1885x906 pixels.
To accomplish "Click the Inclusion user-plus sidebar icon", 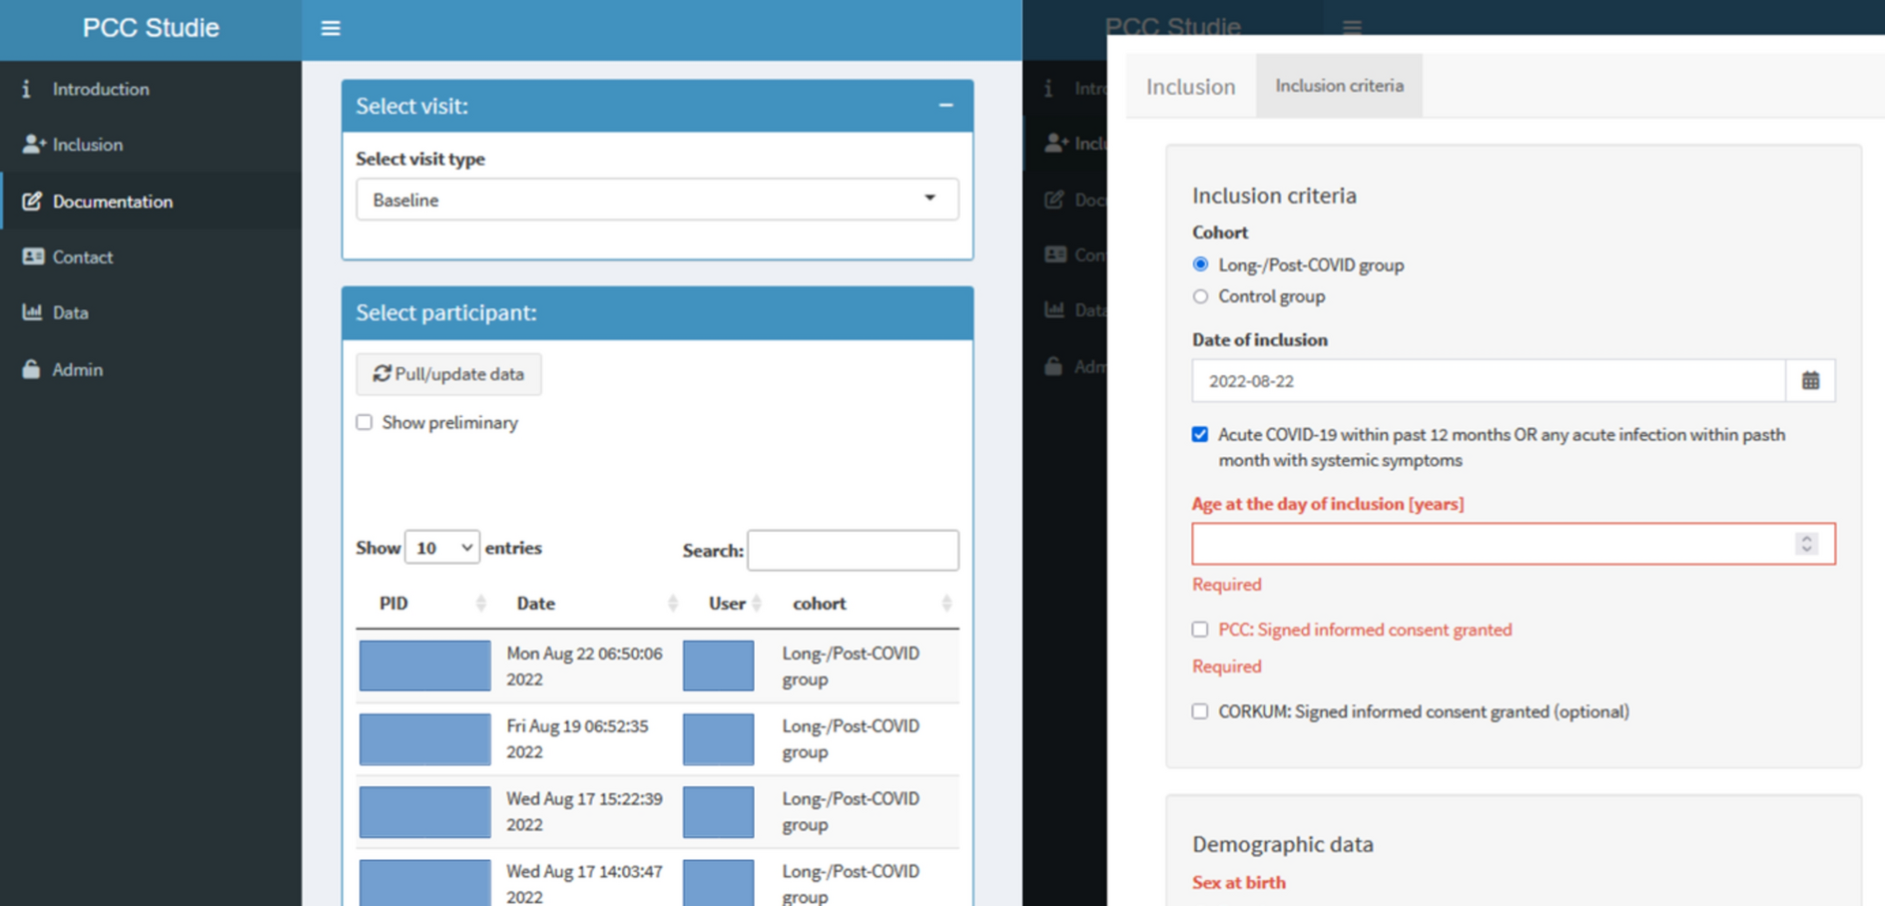I will point(33,145).
